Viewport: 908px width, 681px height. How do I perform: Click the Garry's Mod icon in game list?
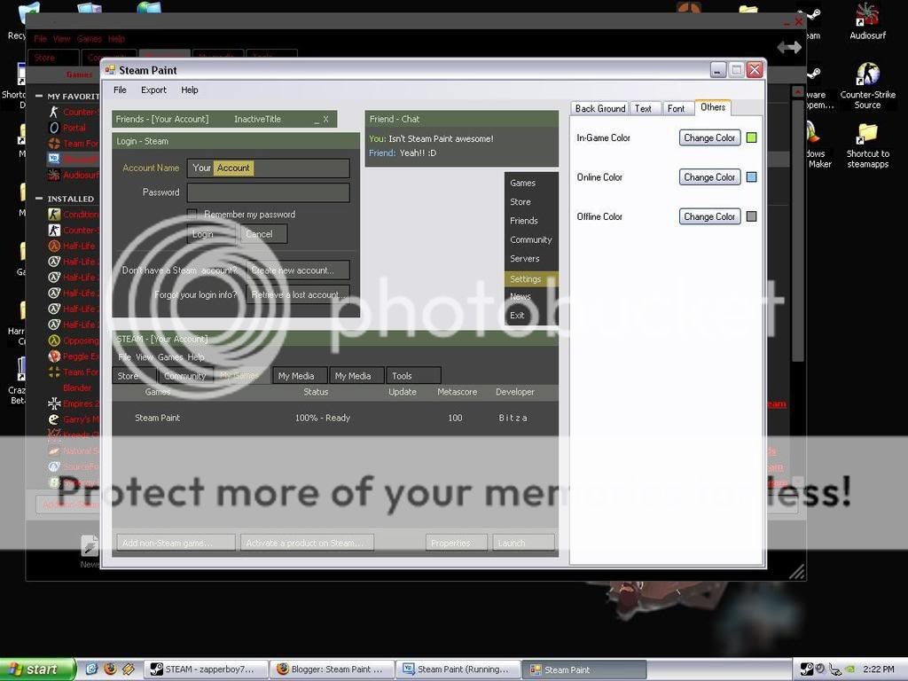click(x=54, y=419)
